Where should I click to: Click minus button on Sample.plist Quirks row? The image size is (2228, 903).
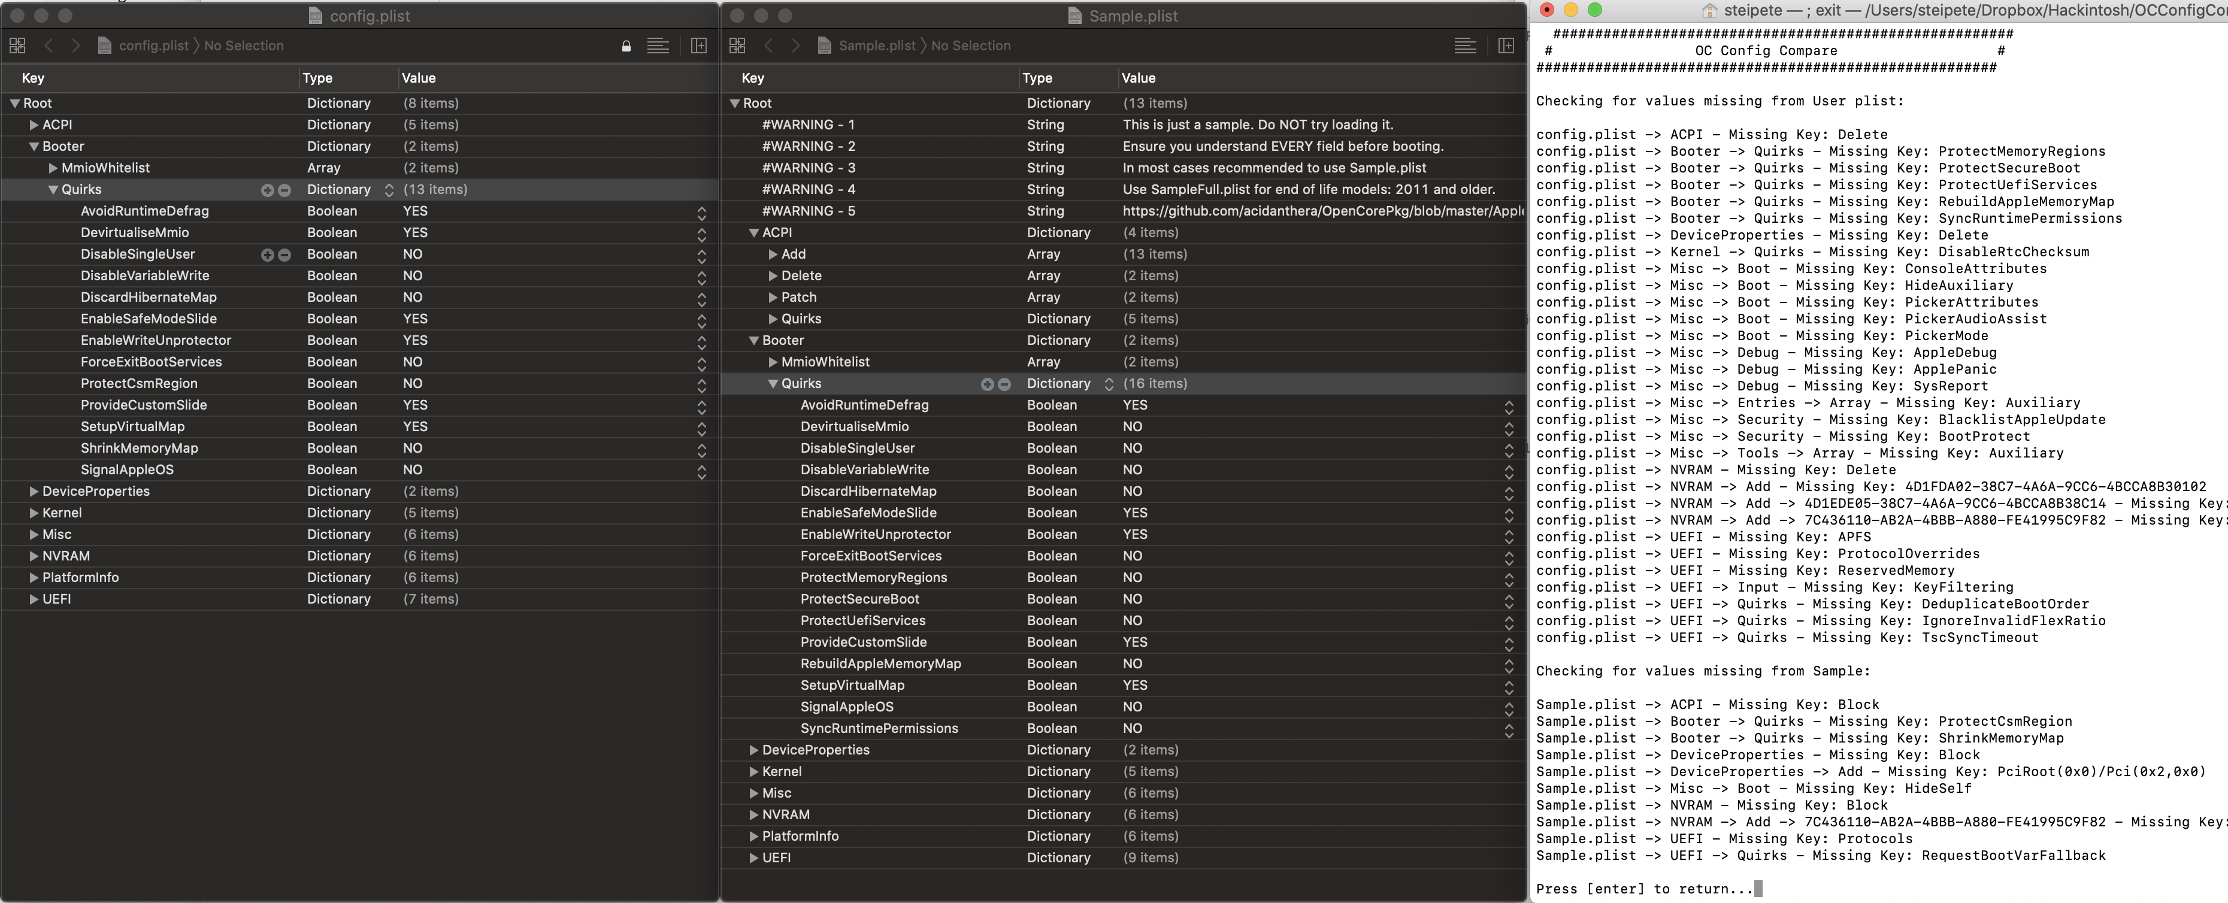click(1004, 384)
